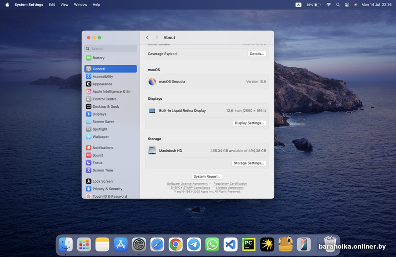Open Control Centre in menu bar
396x257 pixels.
[x=347, y=4]
